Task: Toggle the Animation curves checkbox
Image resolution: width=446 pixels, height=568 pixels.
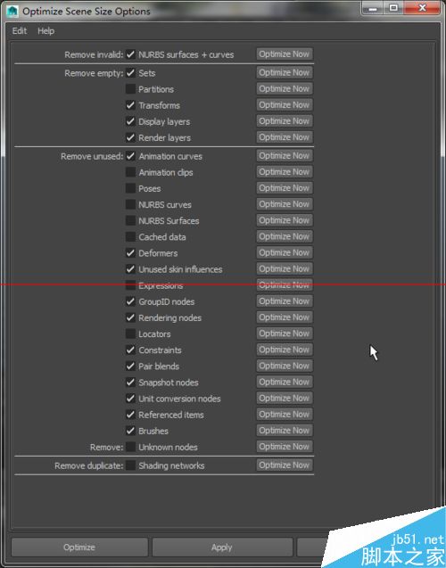Action: (130, 157)
